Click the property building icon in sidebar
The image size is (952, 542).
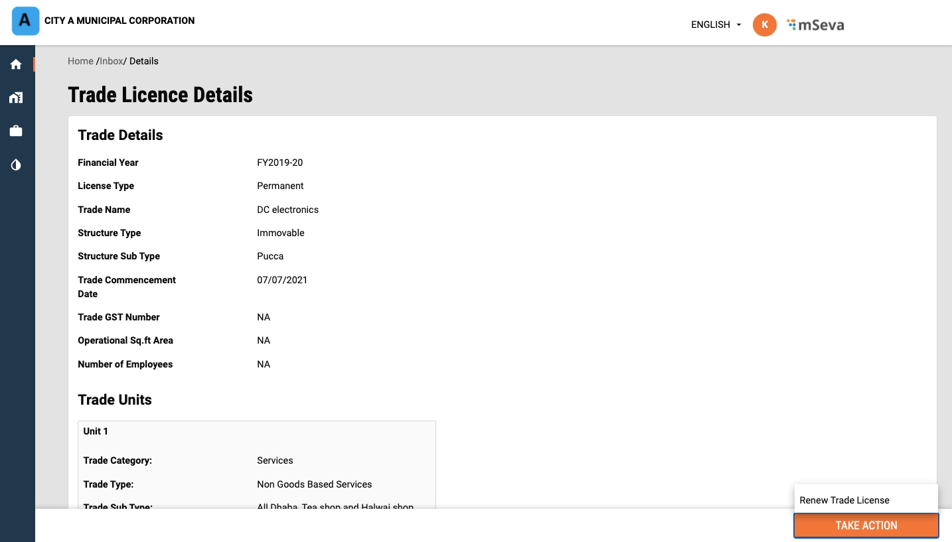[x=16, y=98]
